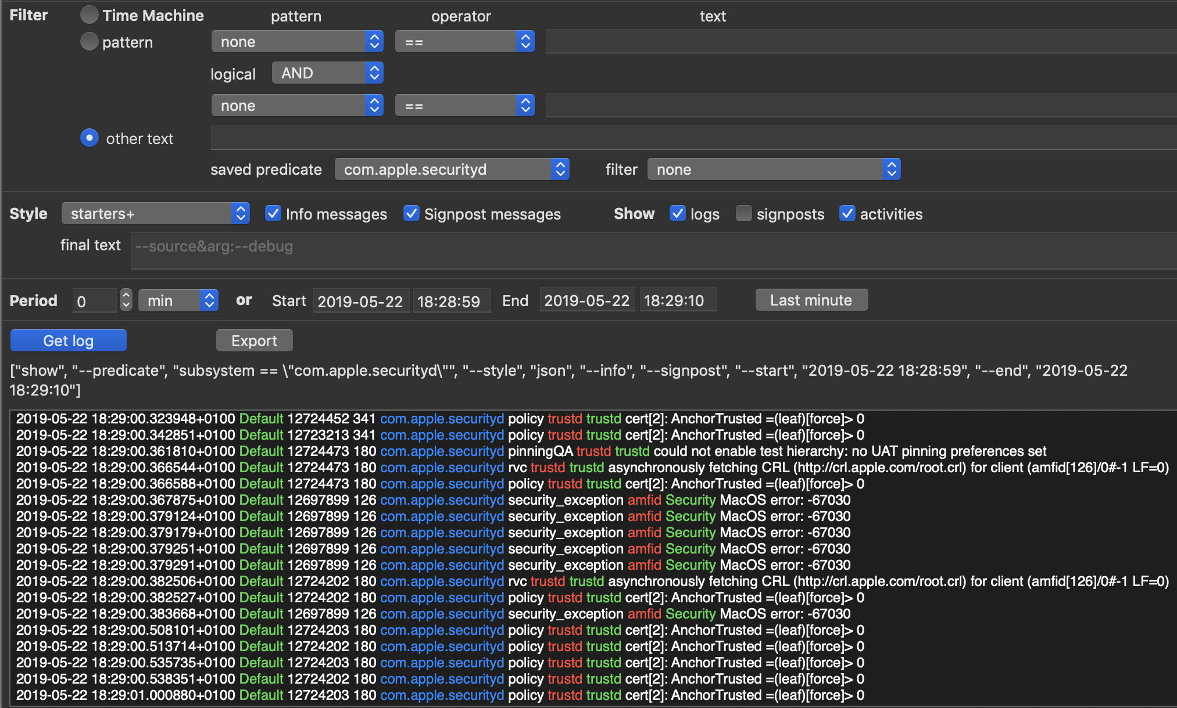Open the logical AND dropdown
Viewport: 1177px width, 708px height.
(x=327, y=73)
